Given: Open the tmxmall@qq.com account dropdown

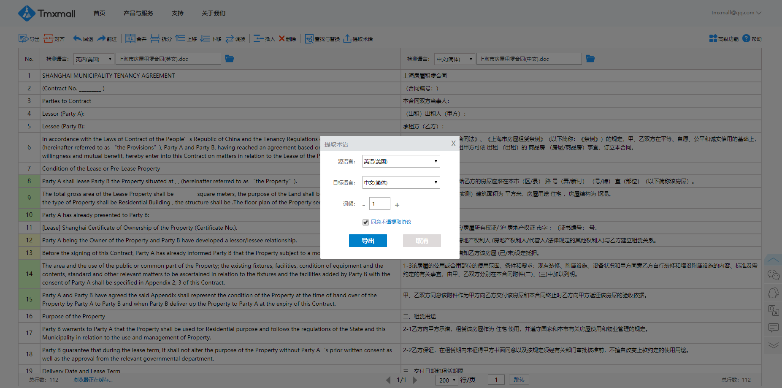Looking at the screenshot, I should (x=736, y=13).
